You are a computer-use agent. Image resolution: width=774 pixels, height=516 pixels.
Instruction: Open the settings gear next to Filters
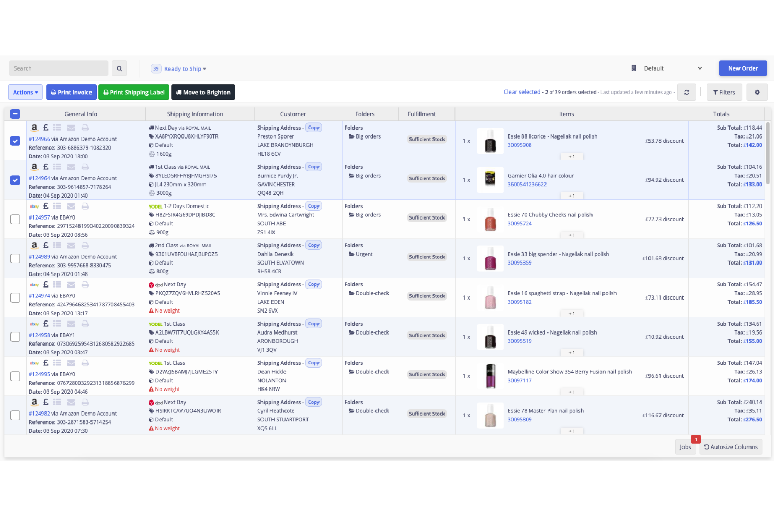[757, 92]
